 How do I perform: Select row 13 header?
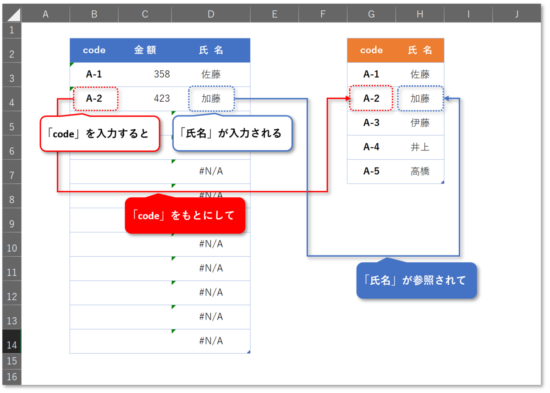pos(12,317)
